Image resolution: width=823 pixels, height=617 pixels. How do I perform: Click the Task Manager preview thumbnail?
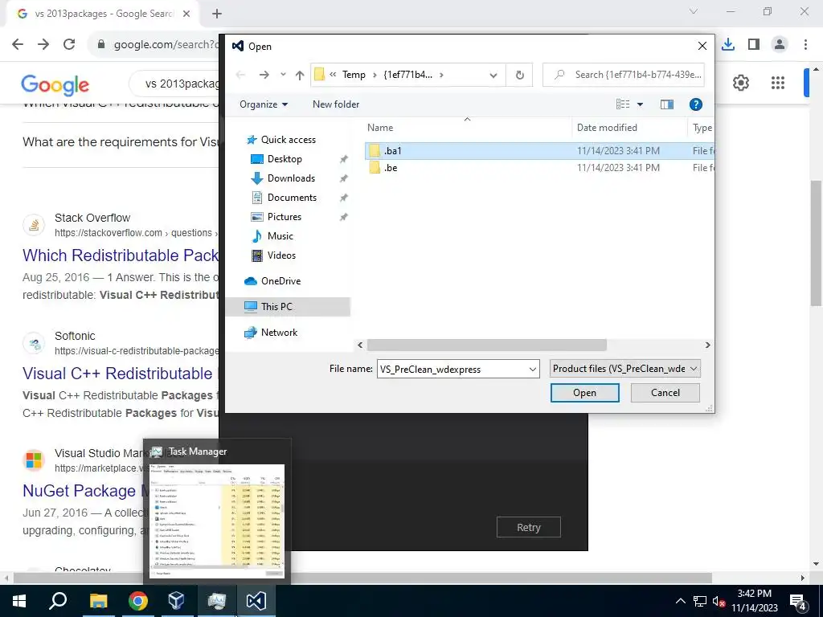pyautogui.click(x=217, y=521)
